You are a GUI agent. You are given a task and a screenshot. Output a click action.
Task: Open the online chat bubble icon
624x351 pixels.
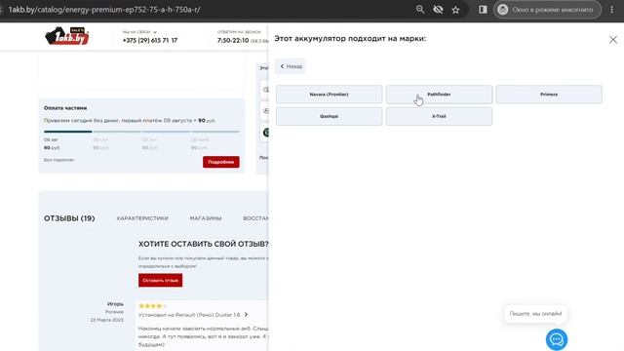557,339
